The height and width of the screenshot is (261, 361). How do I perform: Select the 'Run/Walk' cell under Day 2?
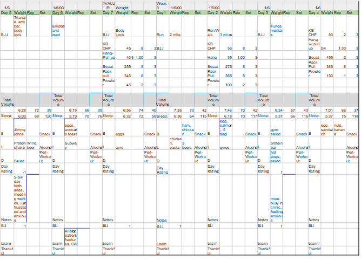coord(213,33)
